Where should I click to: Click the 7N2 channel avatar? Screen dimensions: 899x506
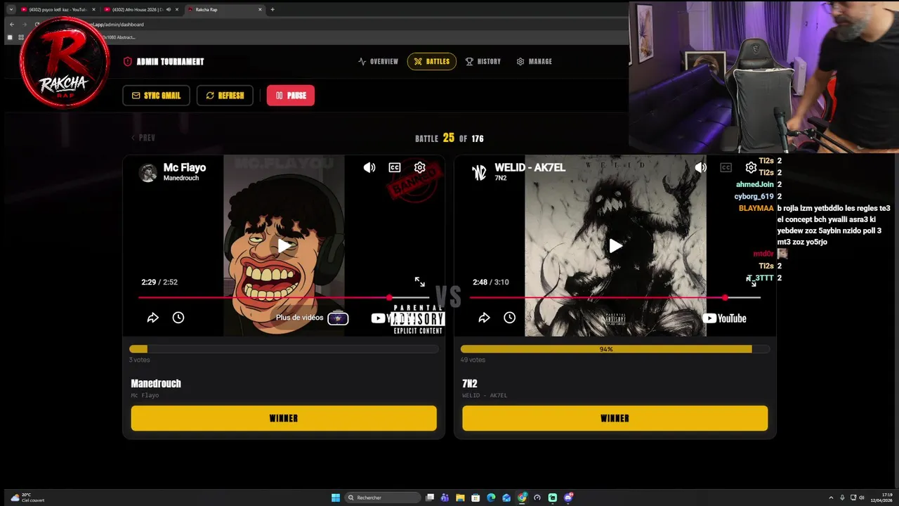479,172
